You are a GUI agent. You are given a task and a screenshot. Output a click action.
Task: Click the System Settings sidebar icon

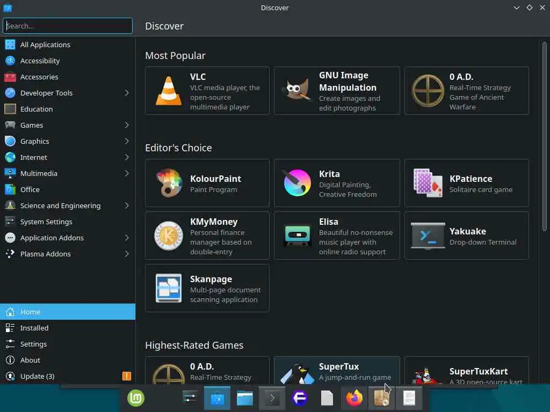point(10,222)
